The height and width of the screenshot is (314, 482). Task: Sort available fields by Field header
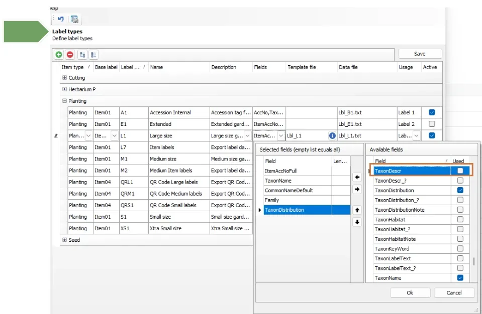411,161
